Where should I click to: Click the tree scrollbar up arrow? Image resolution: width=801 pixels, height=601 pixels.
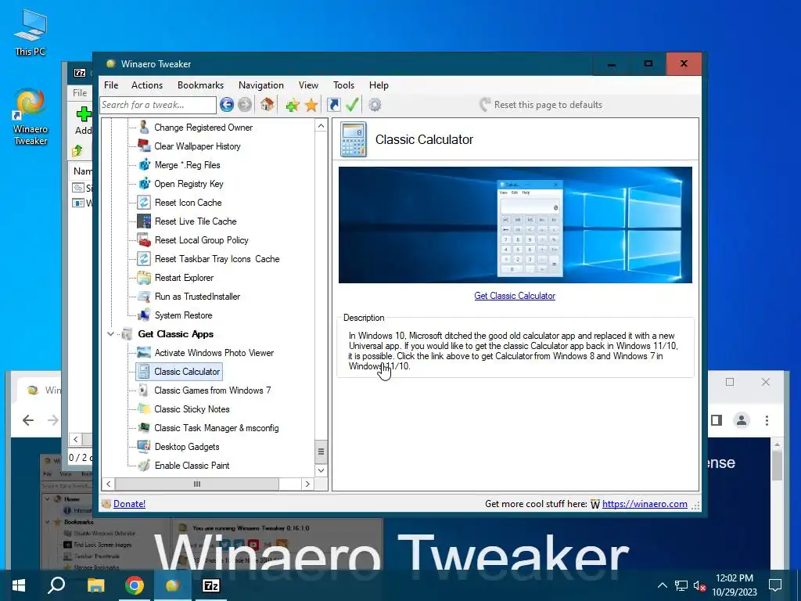321,126
